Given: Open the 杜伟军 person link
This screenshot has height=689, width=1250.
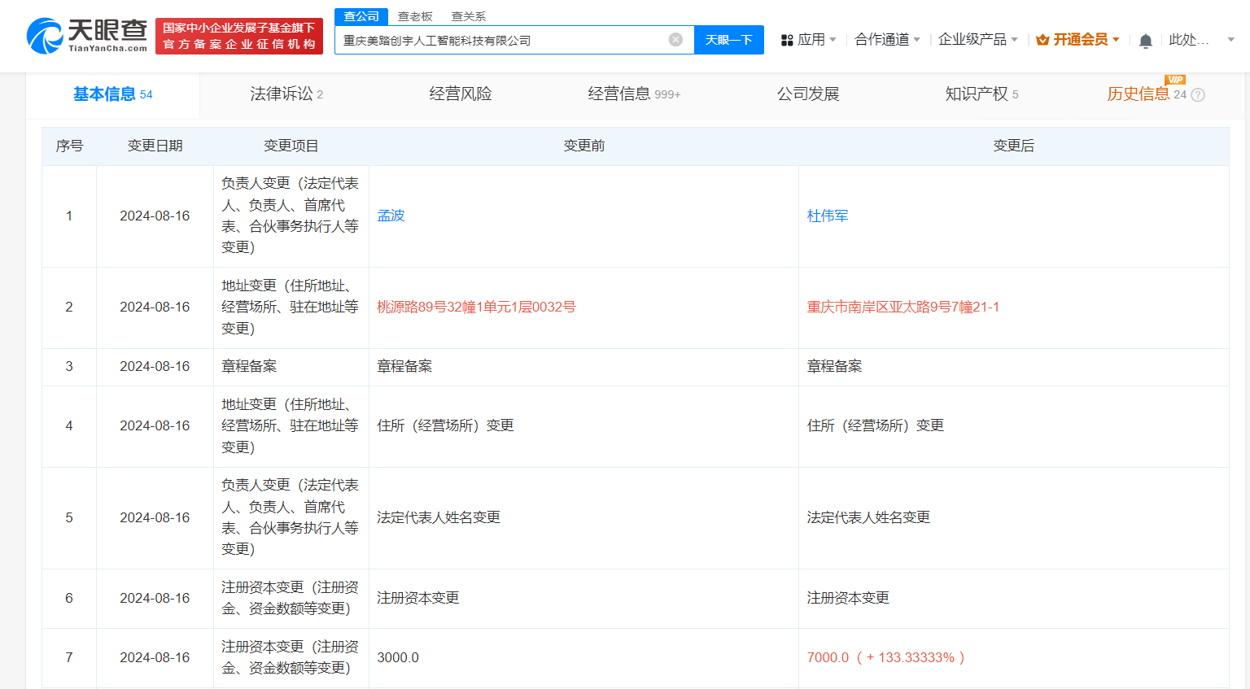Looking at the screenshot, I should click(827, 216).
